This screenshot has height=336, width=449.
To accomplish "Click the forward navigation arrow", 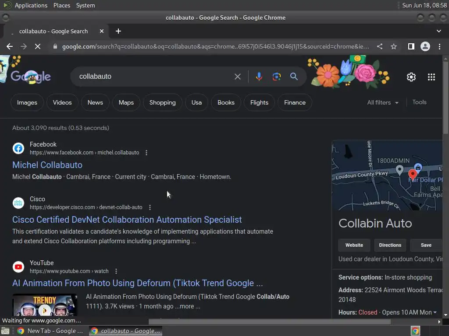I will pyautogui.click(x=24, y=46).
